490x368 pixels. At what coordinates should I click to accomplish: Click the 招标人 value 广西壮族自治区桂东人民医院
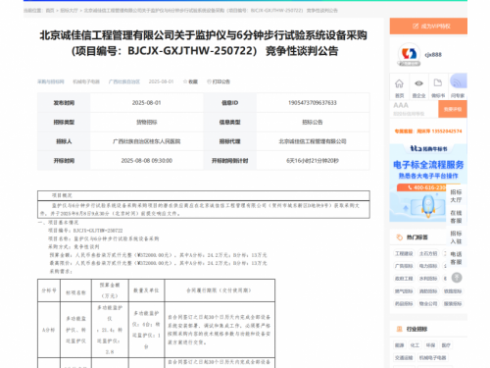[147, 141]
